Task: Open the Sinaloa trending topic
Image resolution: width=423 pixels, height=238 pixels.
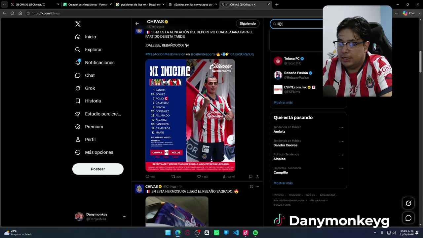Action: [x=280, y=159]
